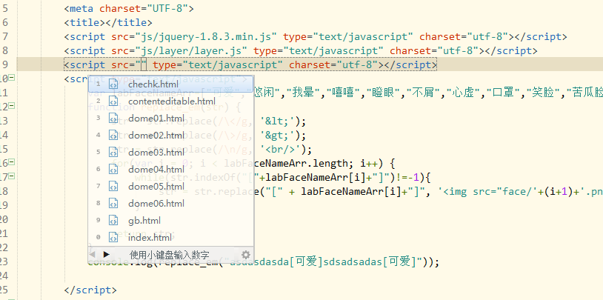Pick index.html suggestion
The width and height of the screenshot is (603, 300).
pyautogui.click(x=170, y=237)
